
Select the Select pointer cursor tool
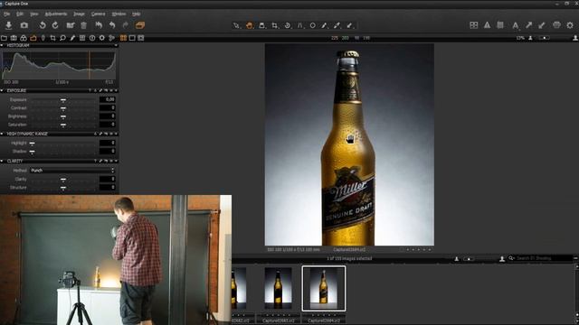click(236, 25)
